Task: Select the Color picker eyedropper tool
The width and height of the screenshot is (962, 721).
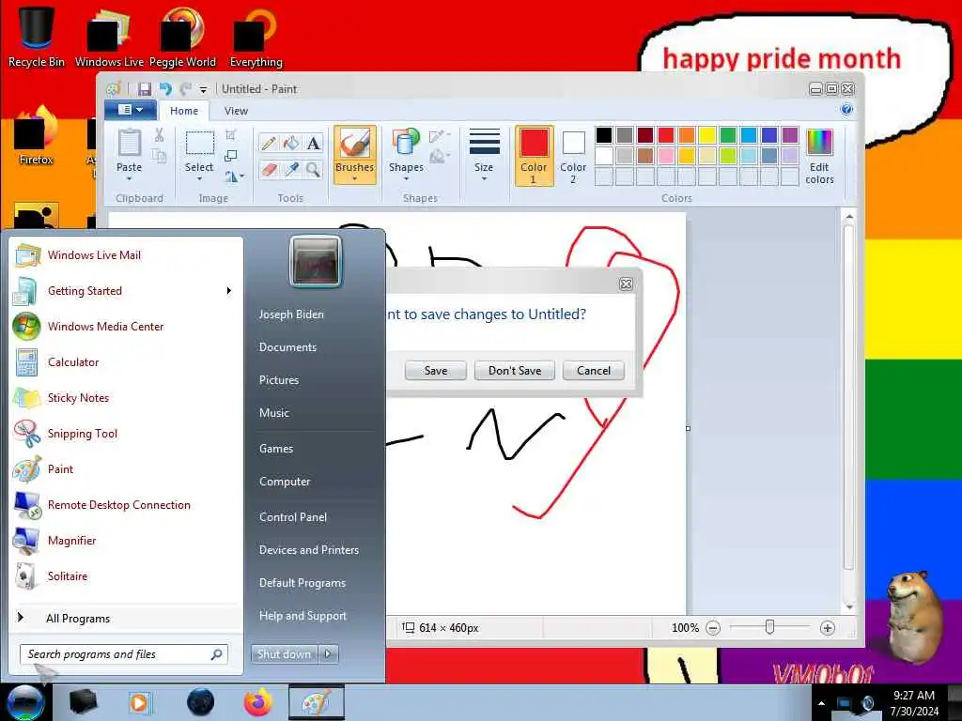Action: click(291, 170)
